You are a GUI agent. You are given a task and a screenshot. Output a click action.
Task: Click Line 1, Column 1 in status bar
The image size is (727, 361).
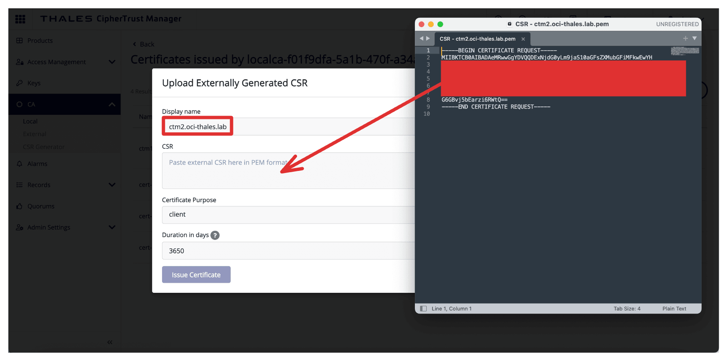[452, 309]
